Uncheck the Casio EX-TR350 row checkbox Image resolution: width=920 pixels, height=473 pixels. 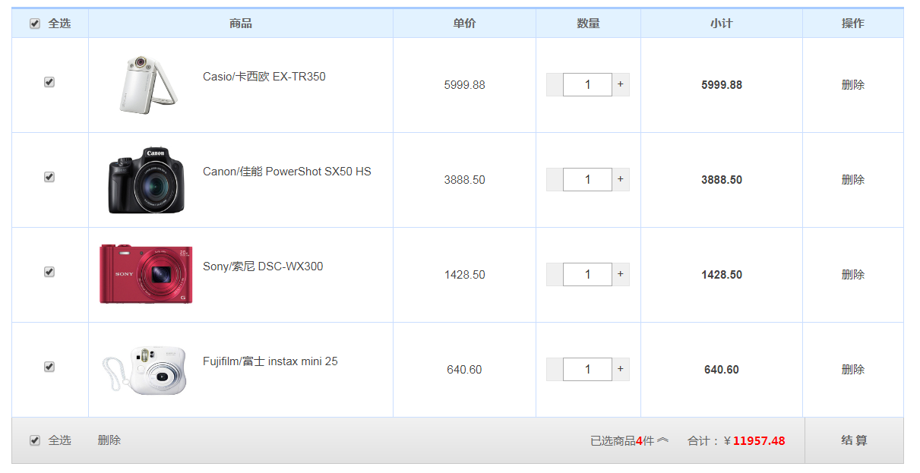point(49,82)
